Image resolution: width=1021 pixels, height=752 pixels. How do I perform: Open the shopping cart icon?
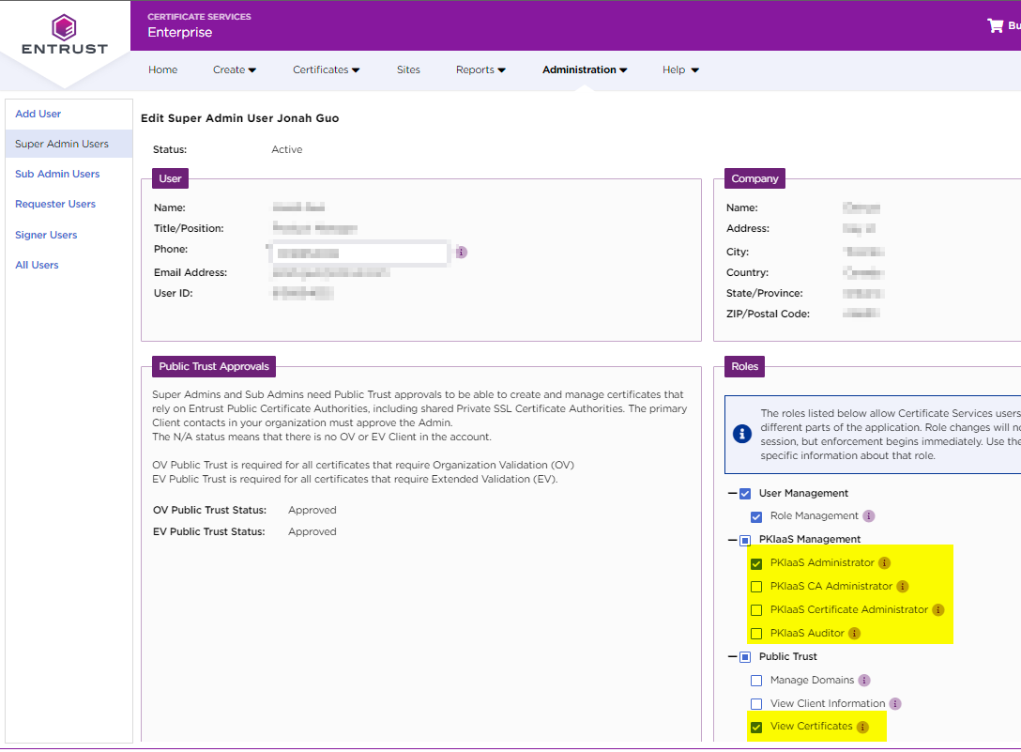[996, 25]
